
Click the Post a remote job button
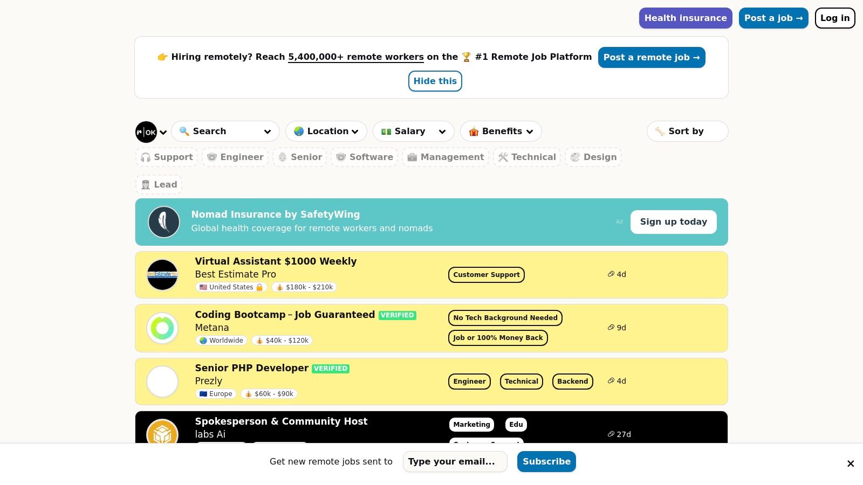651,58
